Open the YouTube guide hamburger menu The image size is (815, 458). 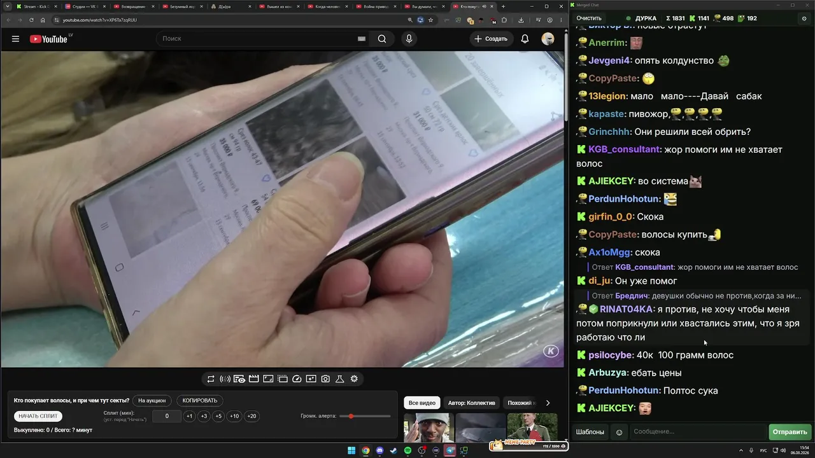coord(15,39)
